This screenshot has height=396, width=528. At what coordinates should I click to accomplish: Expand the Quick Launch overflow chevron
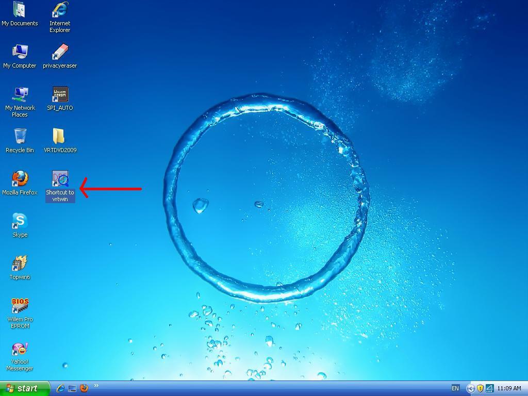96,386
